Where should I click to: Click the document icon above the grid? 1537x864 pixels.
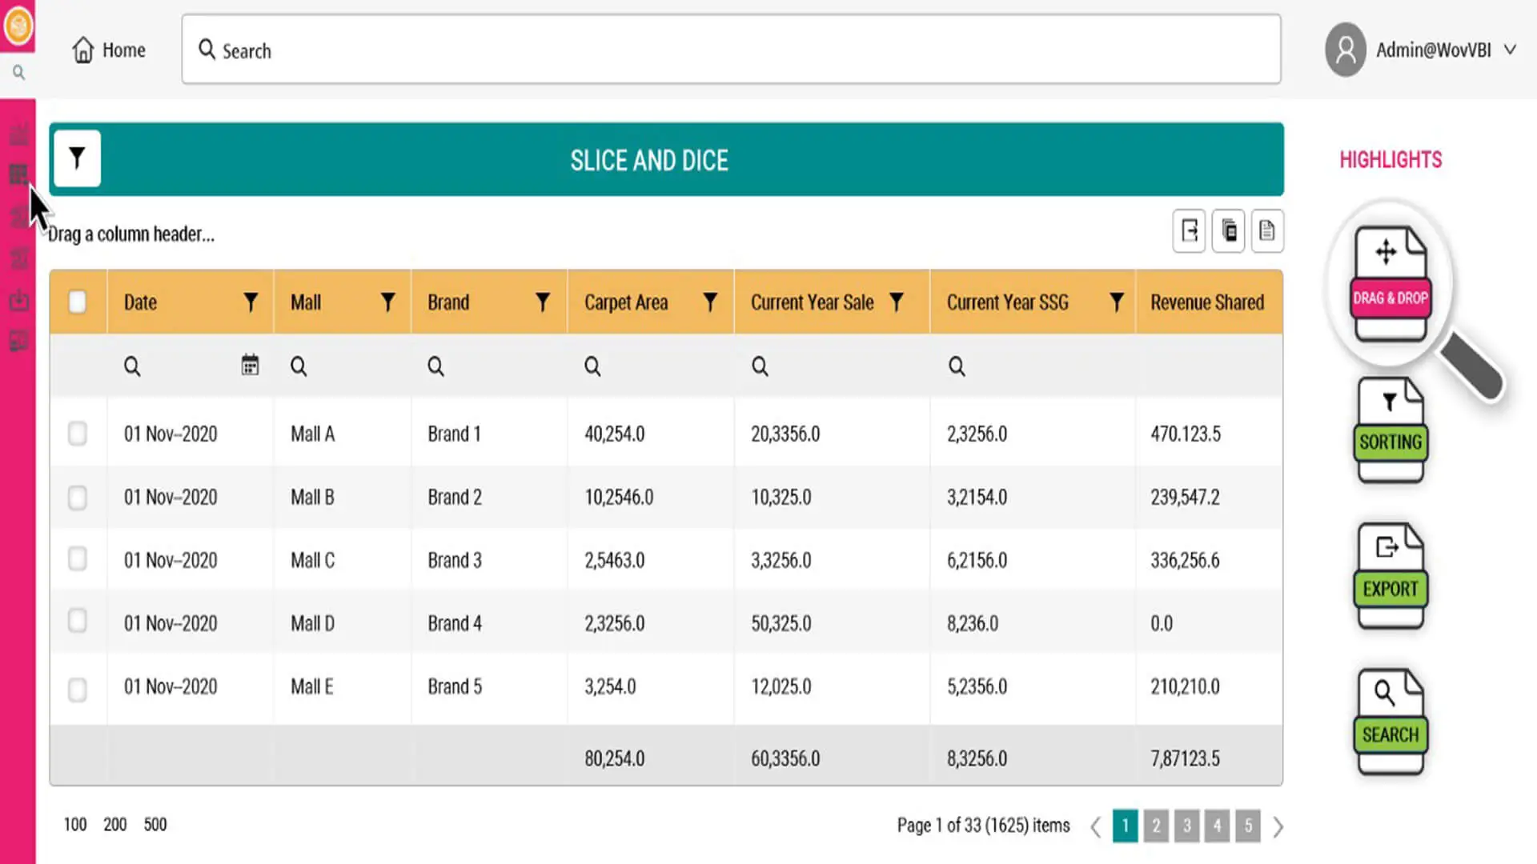1267,231
